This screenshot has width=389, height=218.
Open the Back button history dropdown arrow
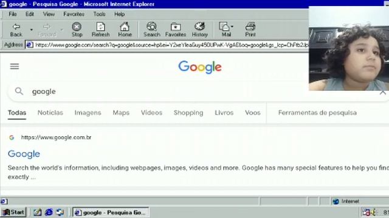(32, 30)
